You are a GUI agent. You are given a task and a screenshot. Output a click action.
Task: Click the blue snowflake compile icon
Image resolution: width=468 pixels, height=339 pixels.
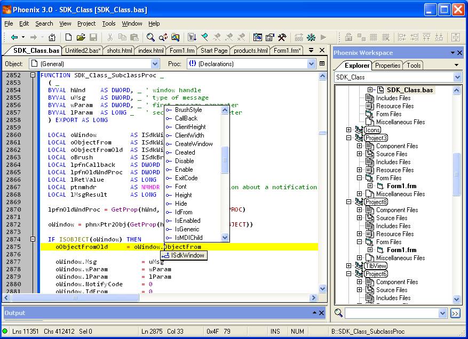(x=311, y=37)
